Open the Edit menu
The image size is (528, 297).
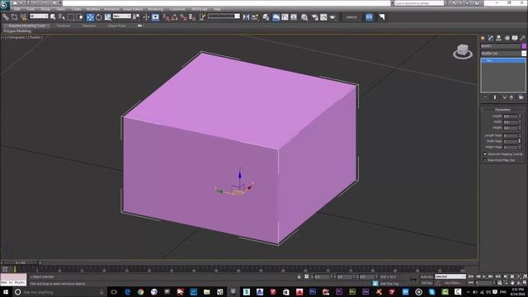(x=16, y=9)
